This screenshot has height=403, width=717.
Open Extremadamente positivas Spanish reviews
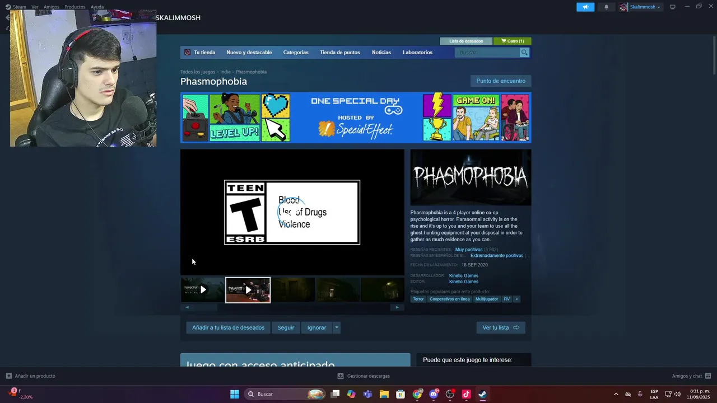497,256
